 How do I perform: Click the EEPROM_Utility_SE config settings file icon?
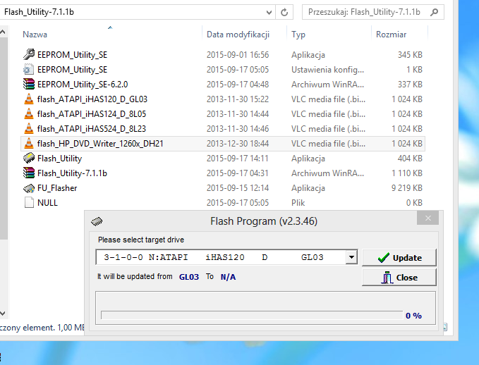pyautogui.click(x=29, y=70)
